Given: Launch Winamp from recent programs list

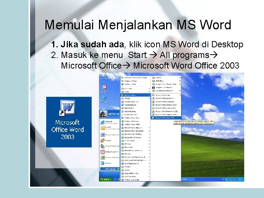Looking at the screenshot, I should coord(110,140).
